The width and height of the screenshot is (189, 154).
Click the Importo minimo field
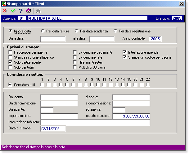59,116
